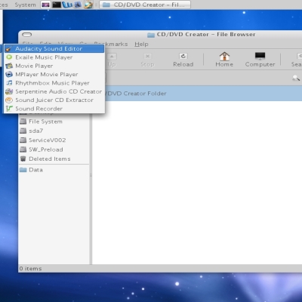The image size is (302, 302).
Task: Click the Movie Player film icon
Action: pos(9,66)
